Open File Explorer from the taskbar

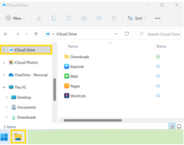(x=18, y=137)
